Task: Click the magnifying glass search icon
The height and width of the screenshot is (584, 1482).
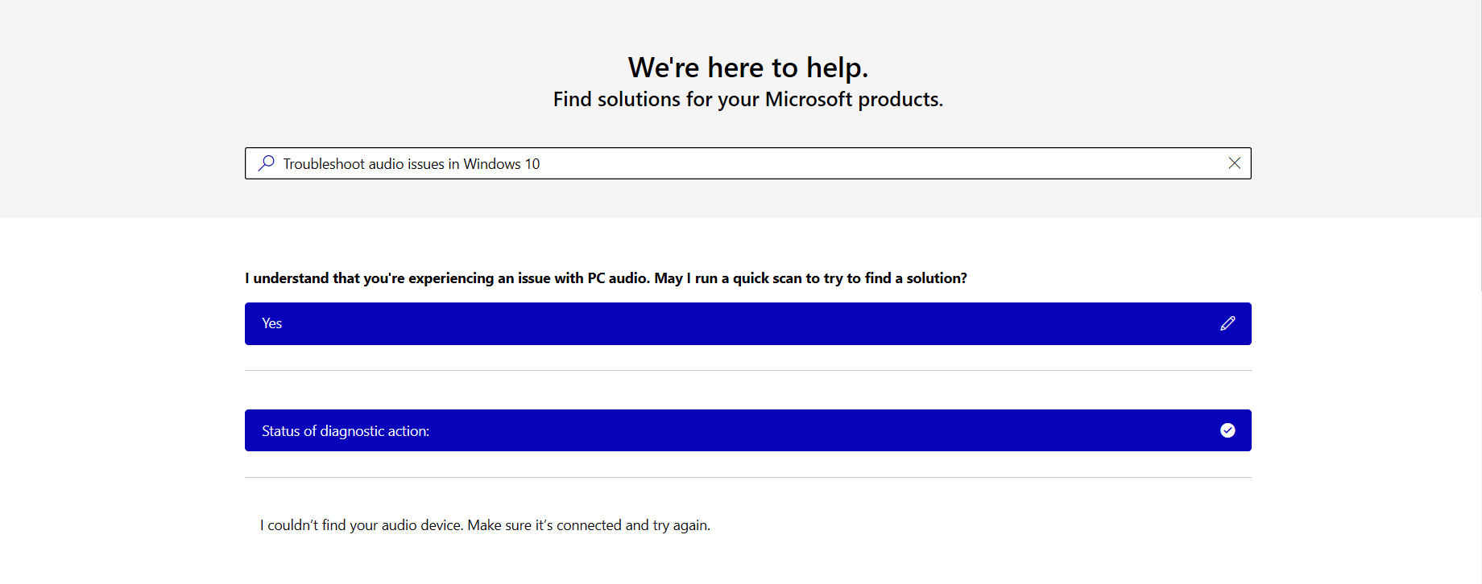Action: [x=267, y=163]
